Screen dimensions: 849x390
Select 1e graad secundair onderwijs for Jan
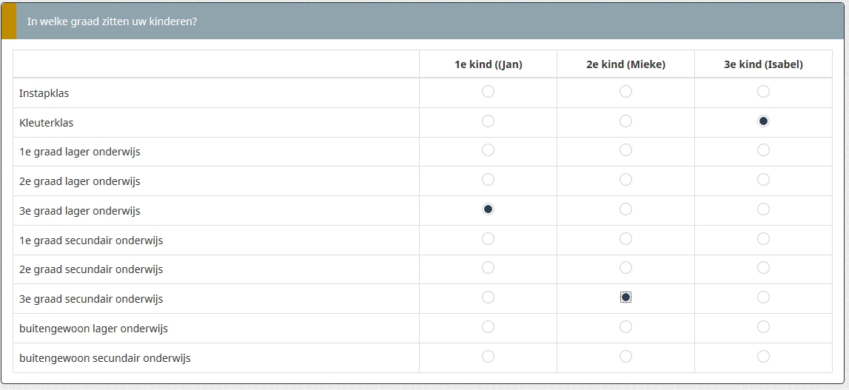click(488, 238)
